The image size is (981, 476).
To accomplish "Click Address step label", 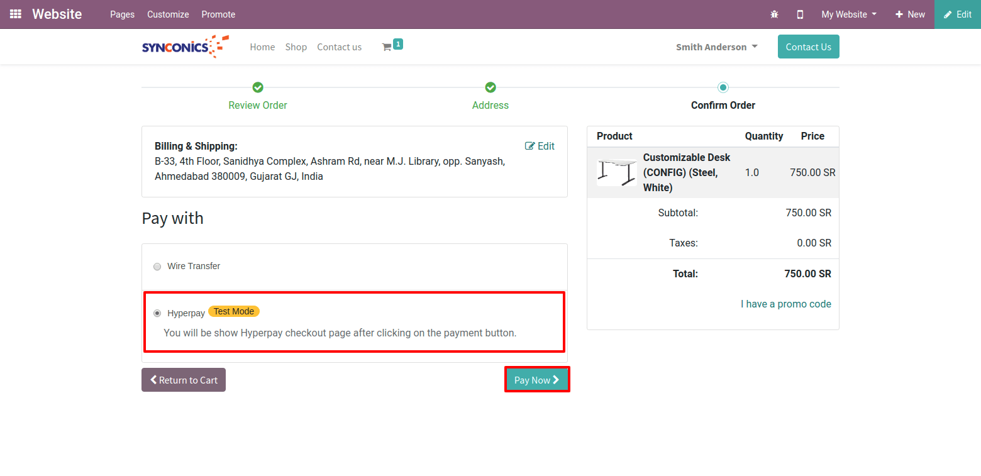I will click(490, 106).
